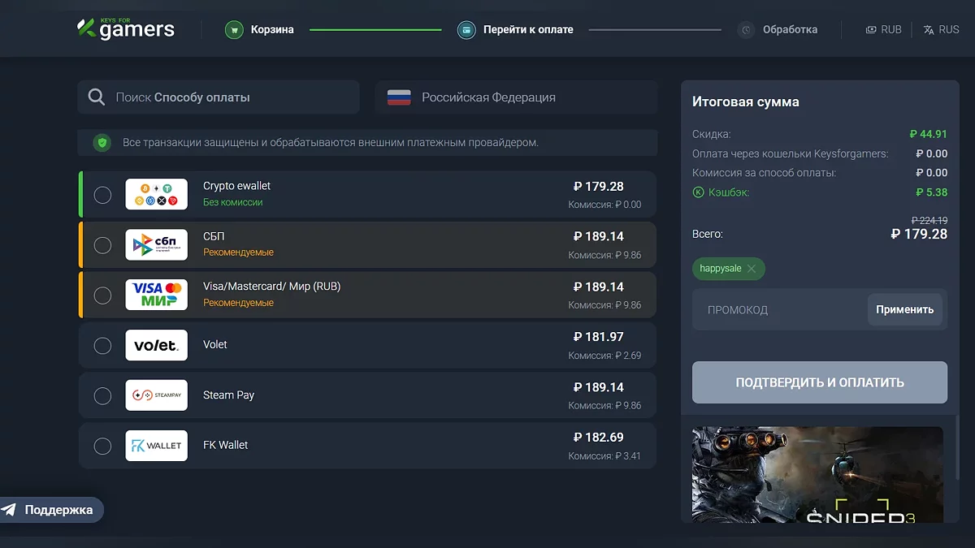The image size is (975, 548).
Task: Open the RUS language selector
Action: tap(941, 30)
